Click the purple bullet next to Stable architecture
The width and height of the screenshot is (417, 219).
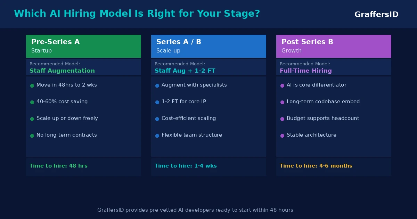pos(282,136)
